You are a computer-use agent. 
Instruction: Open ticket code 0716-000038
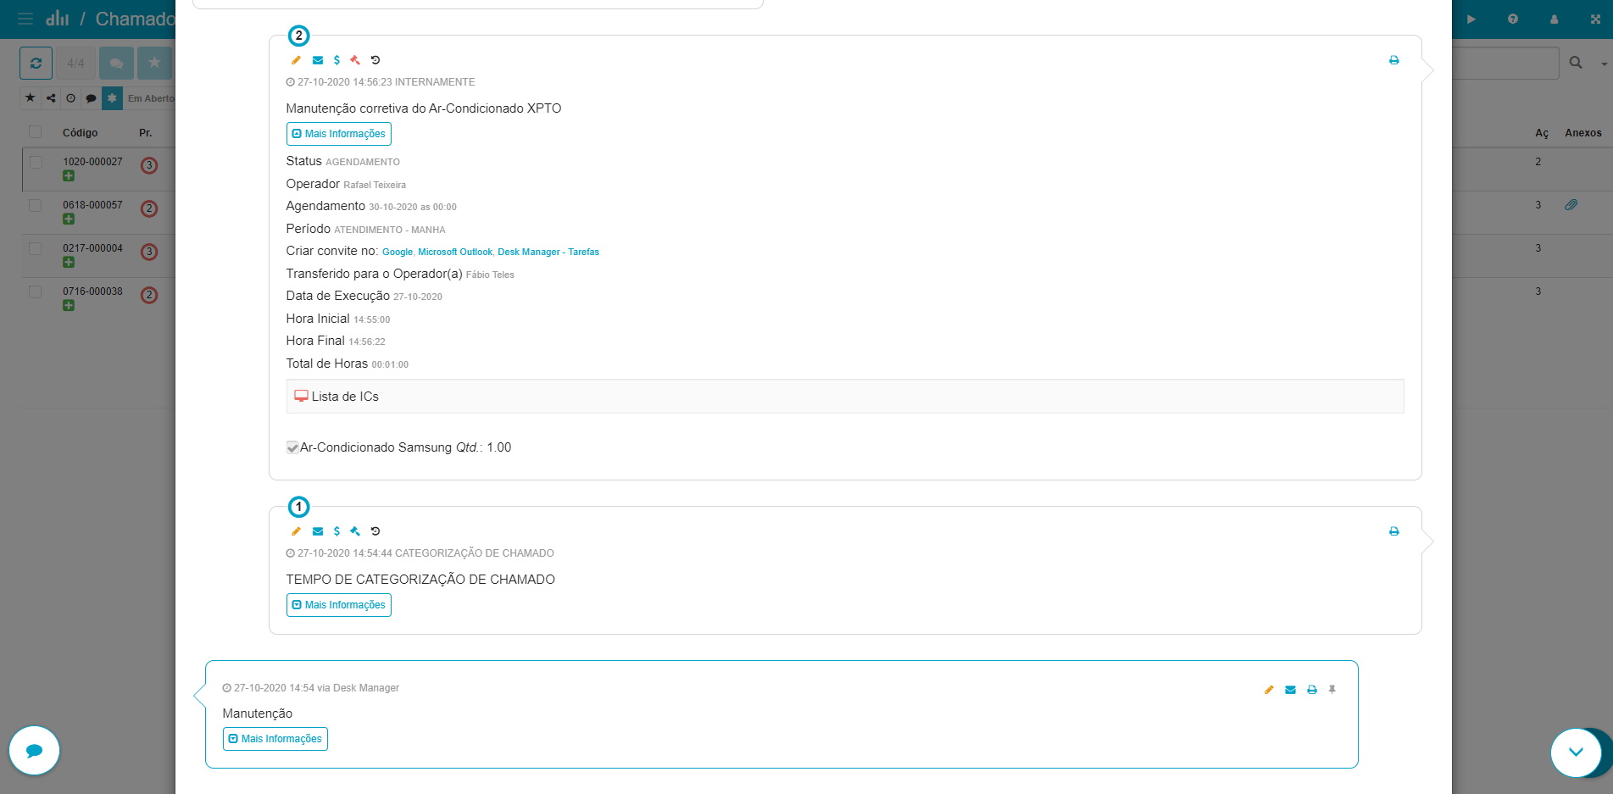point(92,292)
